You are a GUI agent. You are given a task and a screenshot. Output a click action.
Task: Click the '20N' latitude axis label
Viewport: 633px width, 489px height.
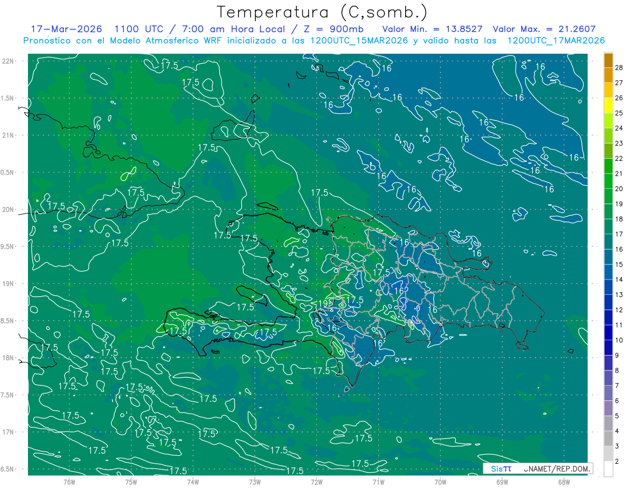click(x=8, y=209)
